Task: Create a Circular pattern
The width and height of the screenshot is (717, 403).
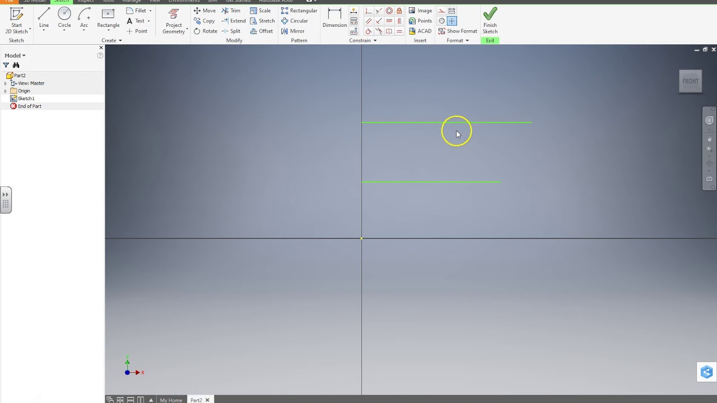Action: pyautogui.click(x=295, y=21)
